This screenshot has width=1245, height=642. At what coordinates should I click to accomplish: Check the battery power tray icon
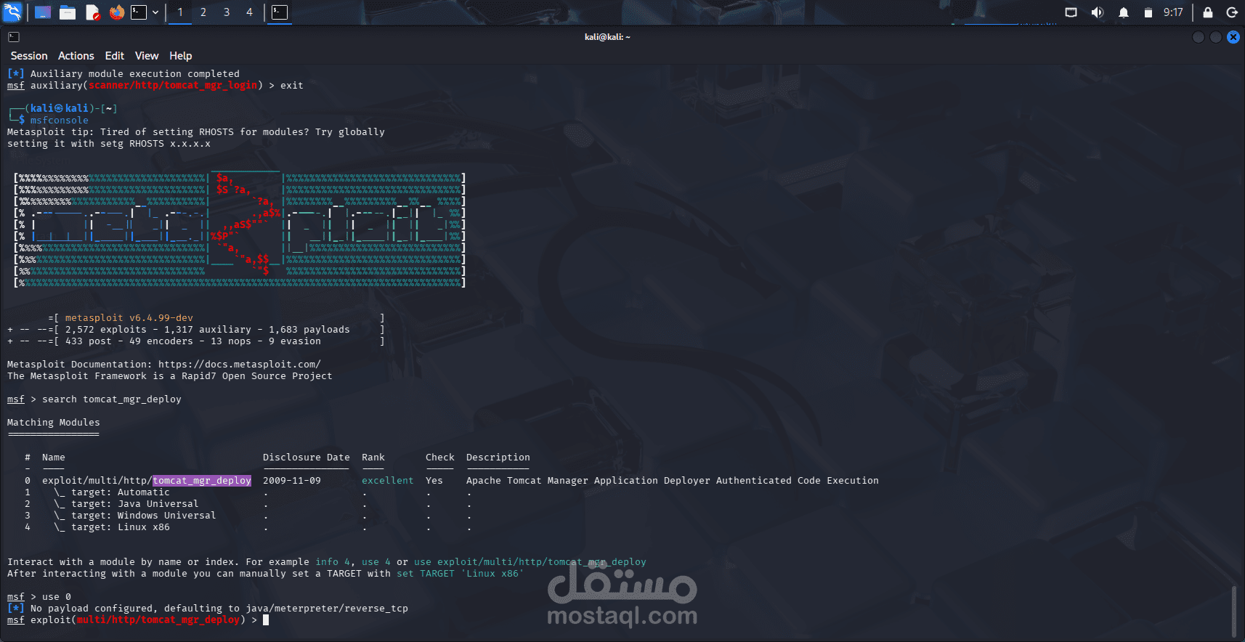(x=1148, y=12)
